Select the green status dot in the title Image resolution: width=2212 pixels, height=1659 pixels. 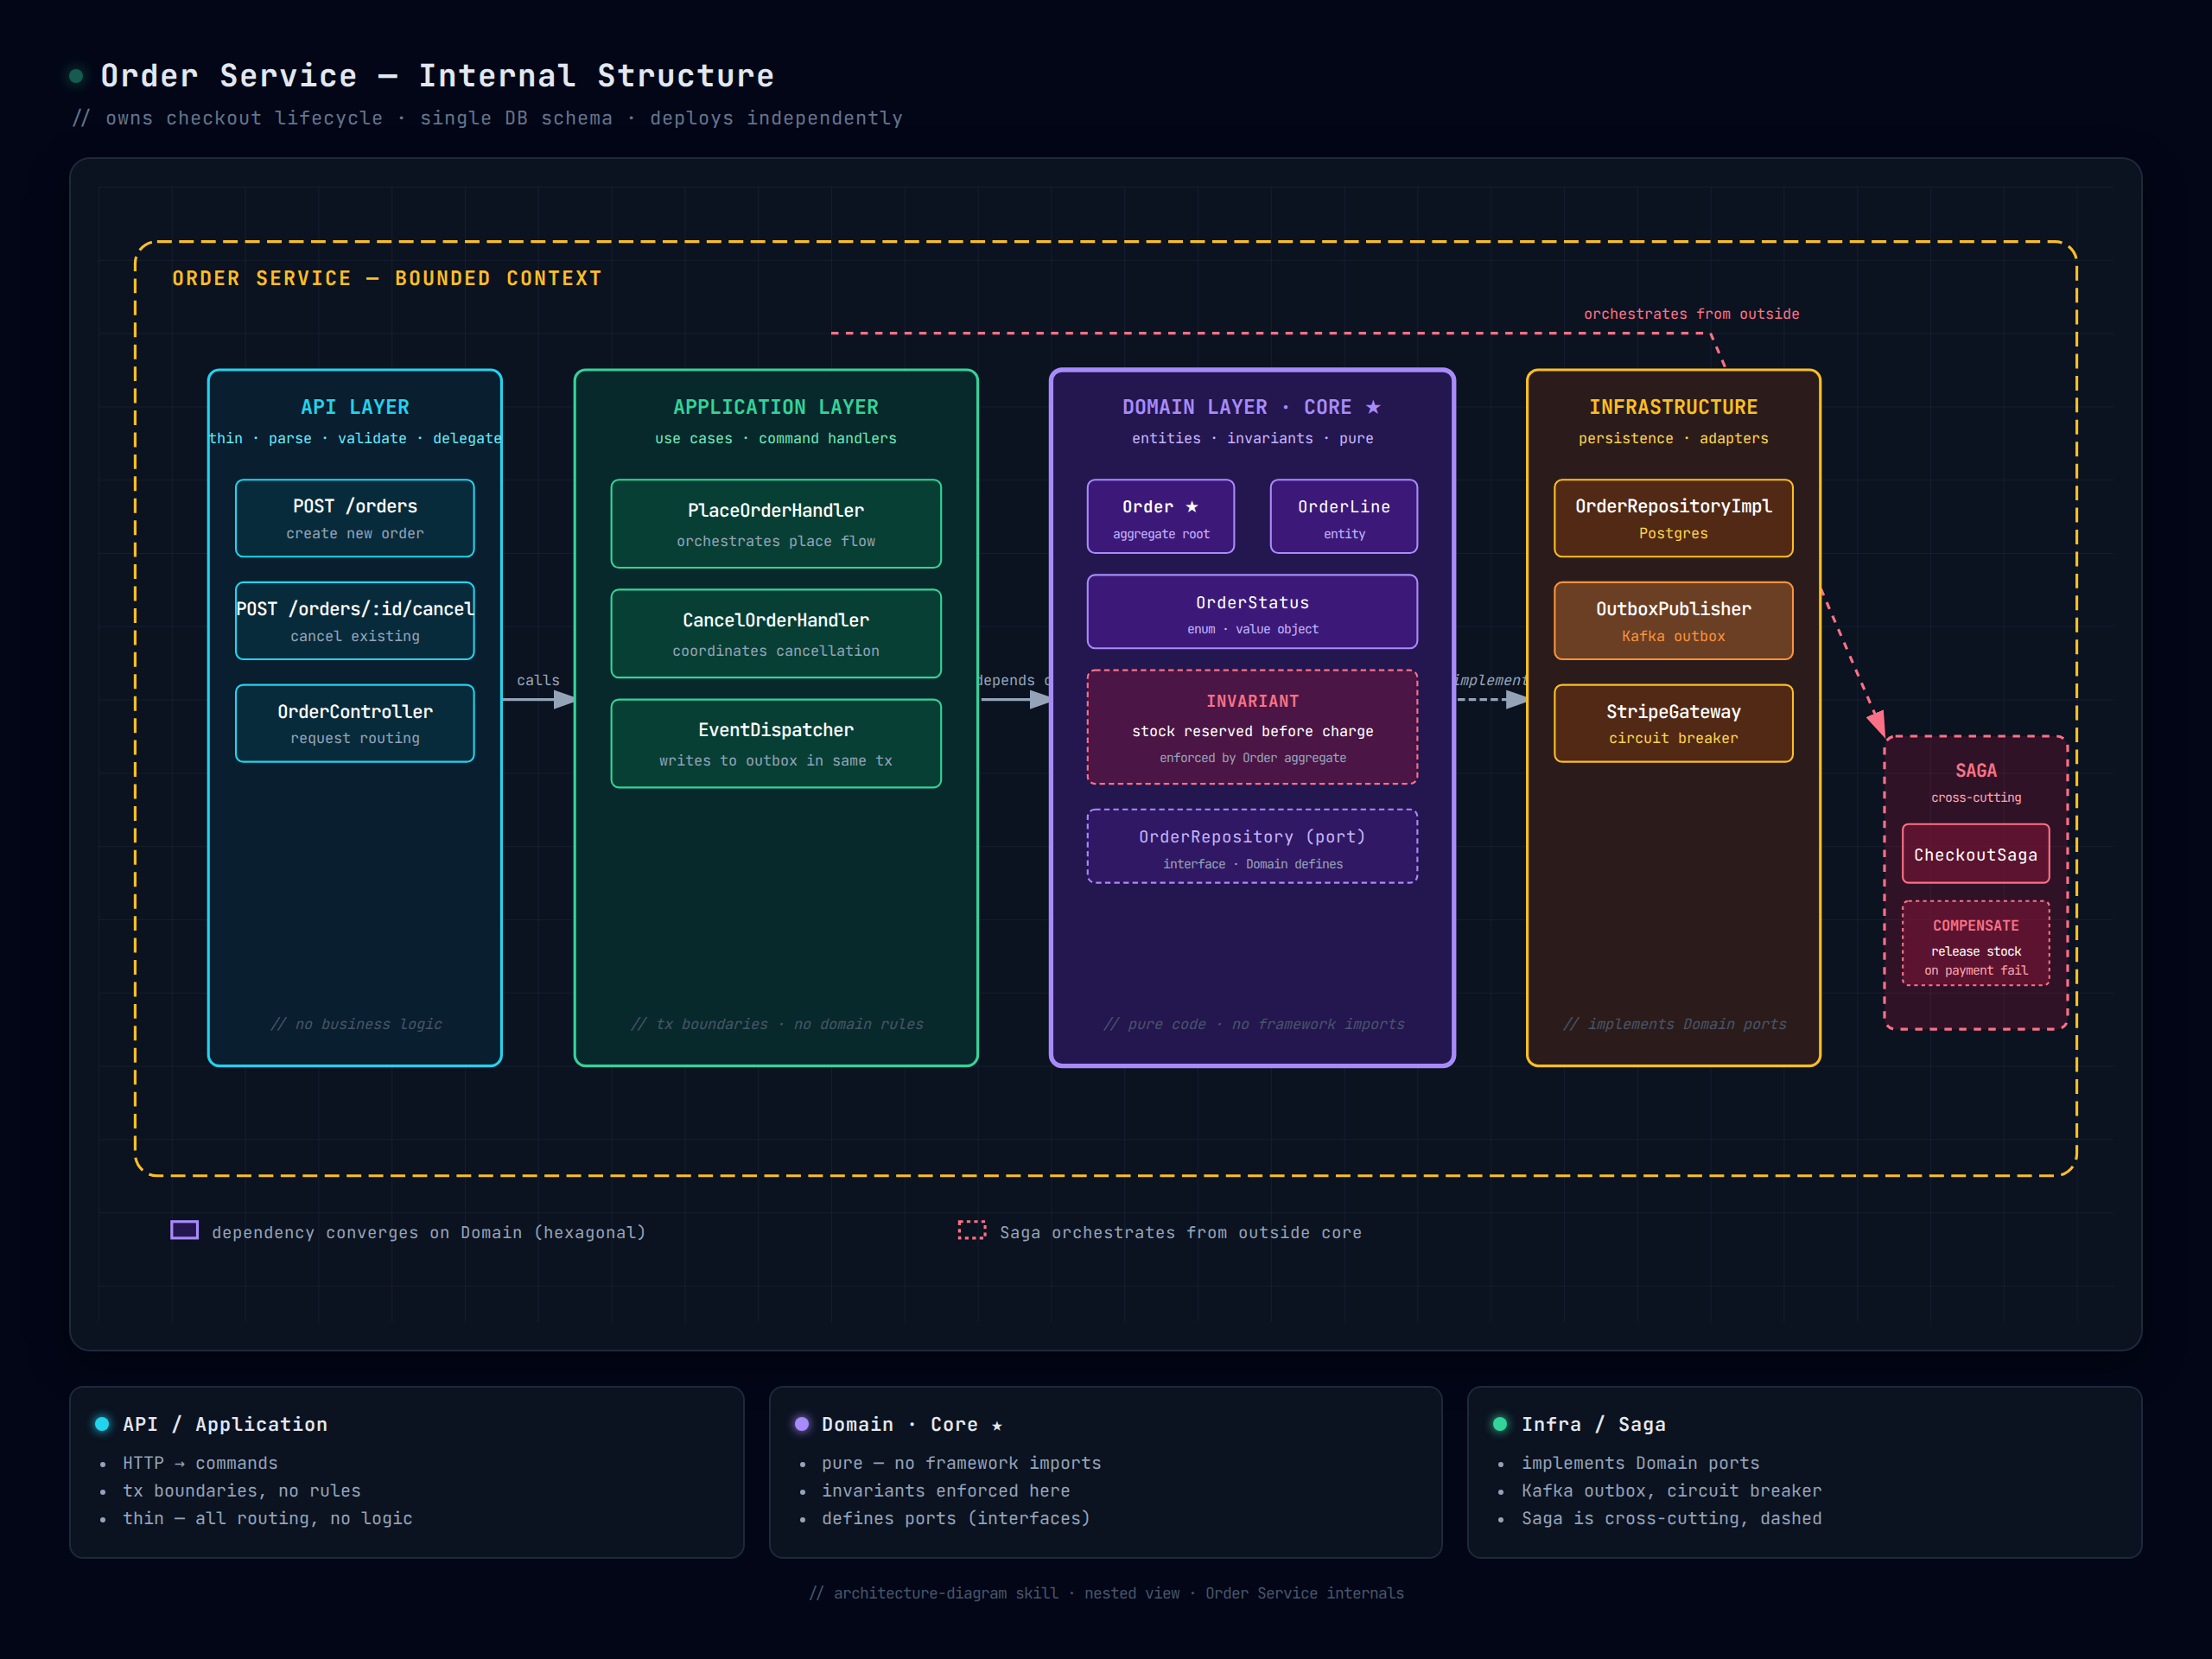78,76
